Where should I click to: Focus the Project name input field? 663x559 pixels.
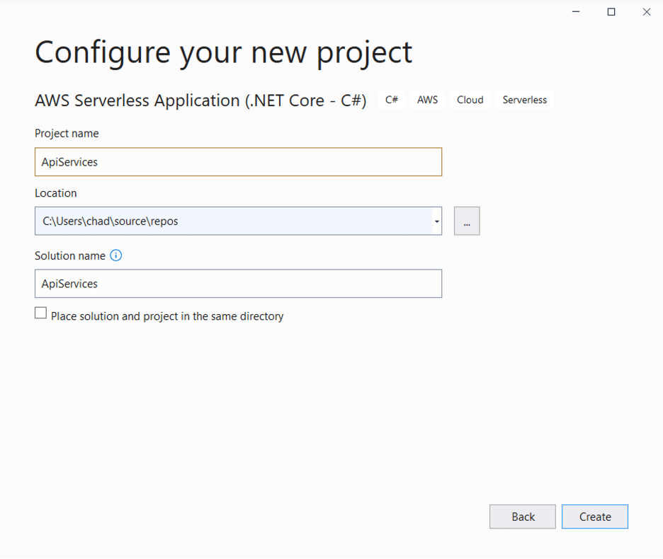coord(239,162)
